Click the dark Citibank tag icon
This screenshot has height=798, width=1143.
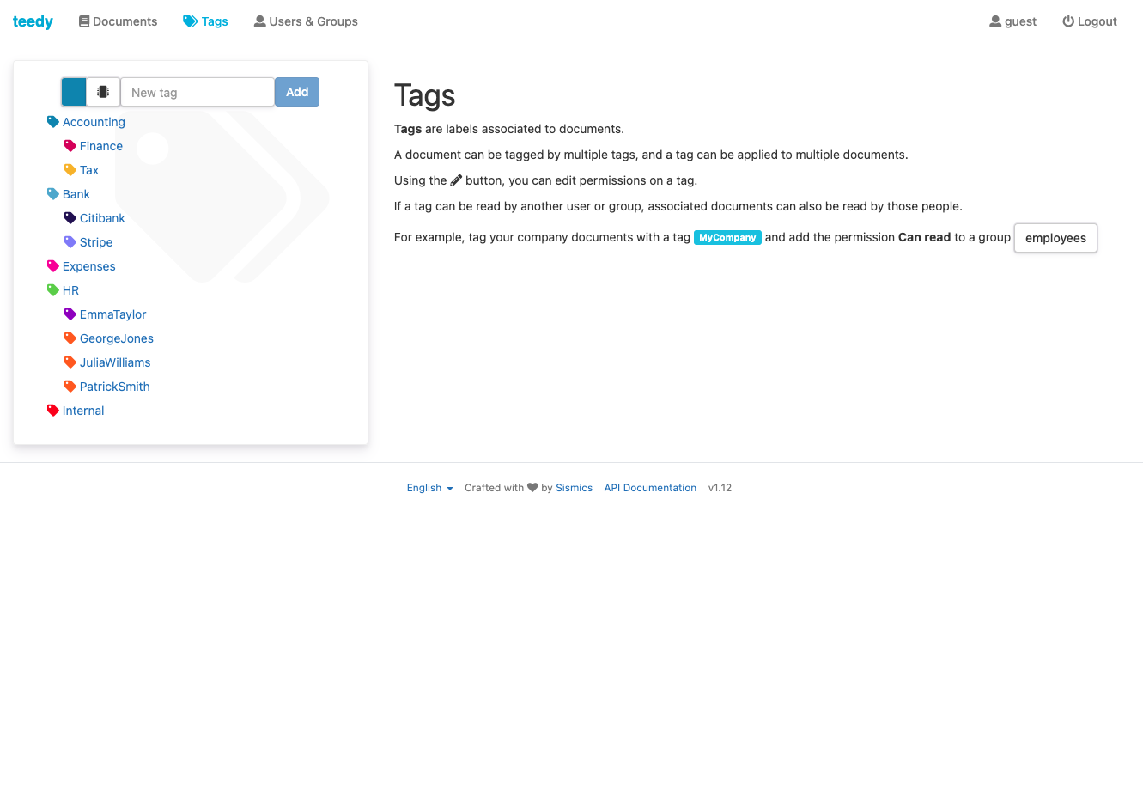pyautogui.click(x=70, y=218)
